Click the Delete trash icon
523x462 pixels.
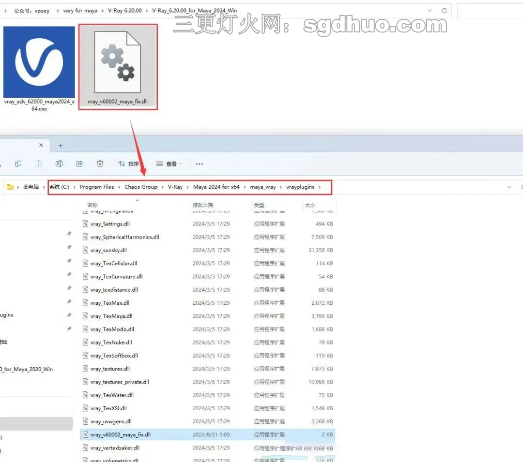click(100, 164)
